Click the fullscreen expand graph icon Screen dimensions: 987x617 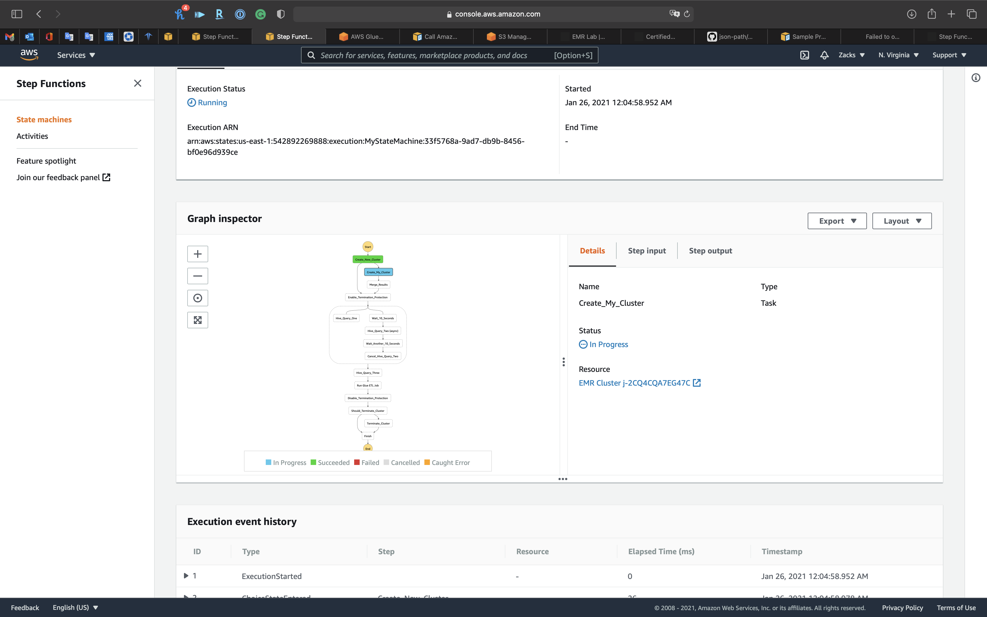197,320
